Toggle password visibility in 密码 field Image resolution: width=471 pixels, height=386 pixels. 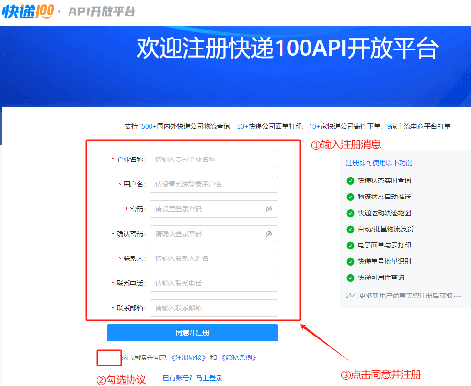click(x=269, y=209)
